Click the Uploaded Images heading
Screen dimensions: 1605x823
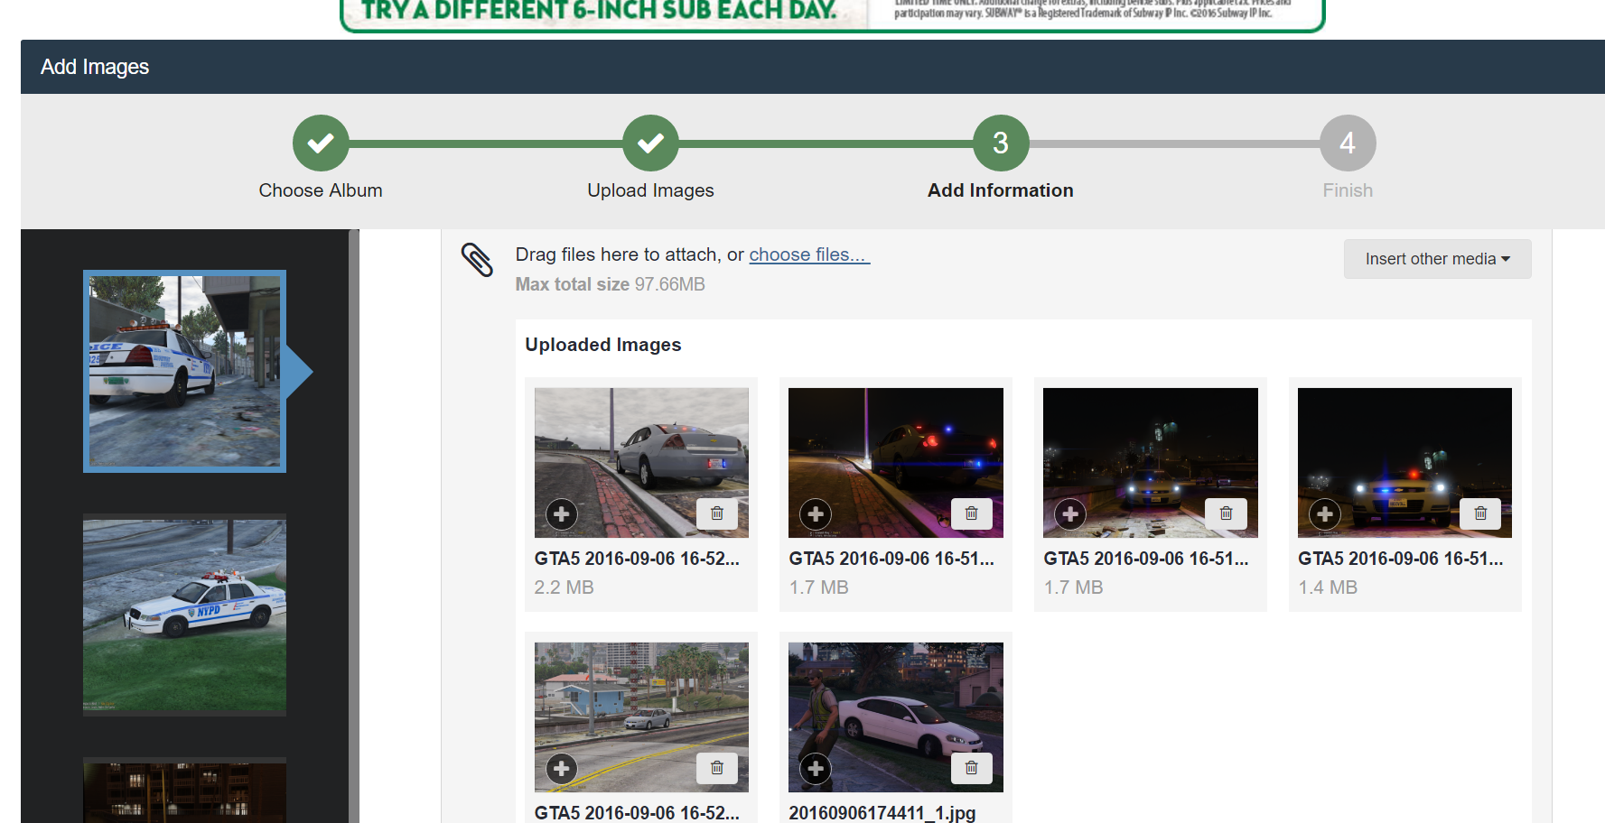603,345
